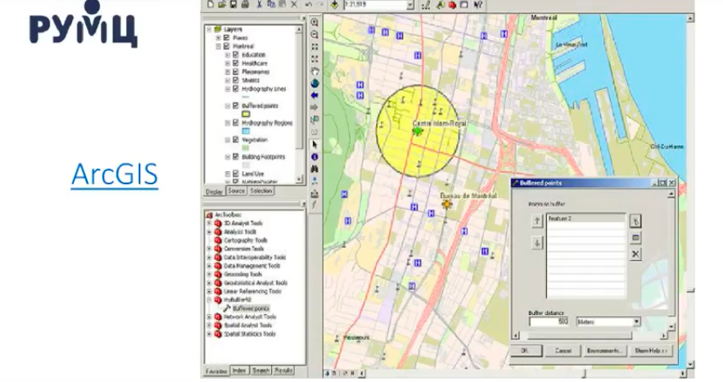The height and width of the screenshot is (382, 723).
Task: Open the Meters units dropdown
Action: [636, 321]
